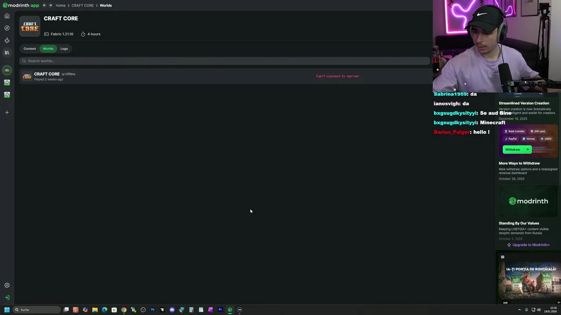Click the Modrinth app taskbar icon
The width and height of the screenshot is (561, 315).
230,310
